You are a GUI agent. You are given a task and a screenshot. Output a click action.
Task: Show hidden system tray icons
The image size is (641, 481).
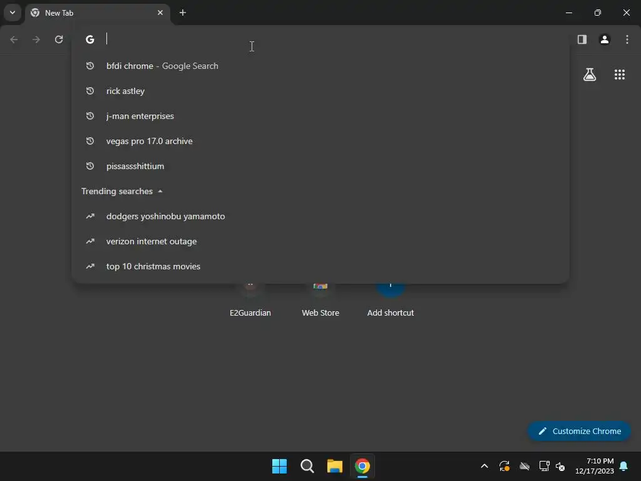tap(485, 466)
